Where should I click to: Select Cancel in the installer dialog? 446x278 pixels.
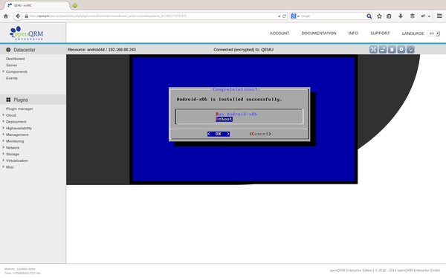(x=260, y=134)
